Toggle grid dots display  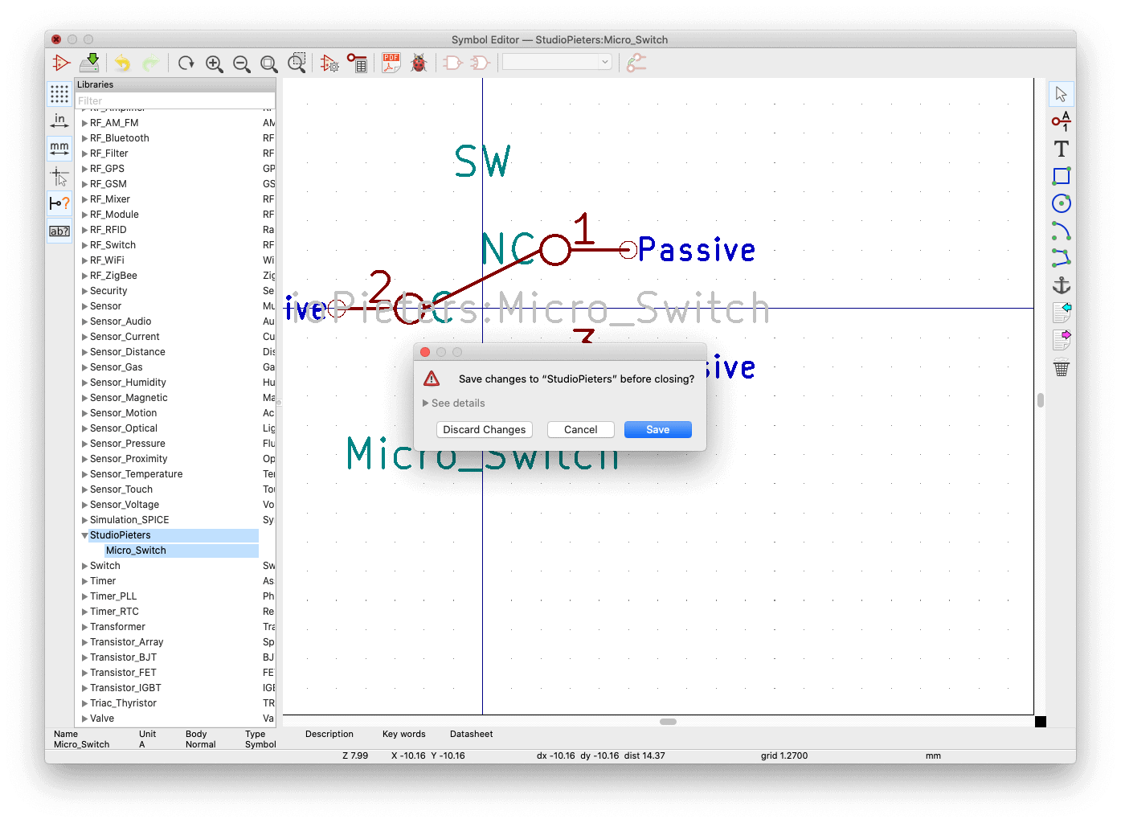coord(59,94)
